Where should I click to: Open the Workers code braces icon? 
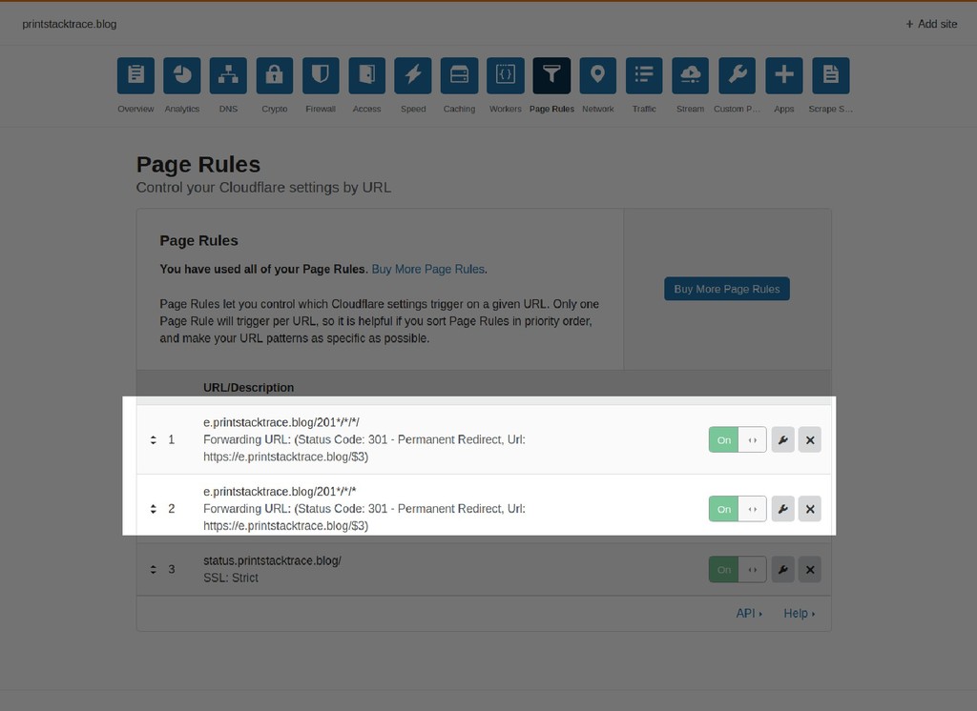pos(506,75)
